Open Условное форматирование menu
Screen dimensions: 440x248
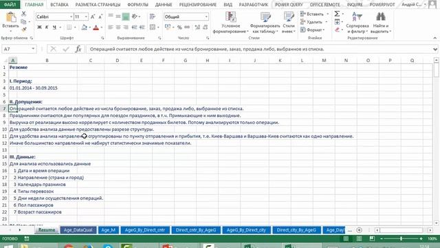click(231, 23)
